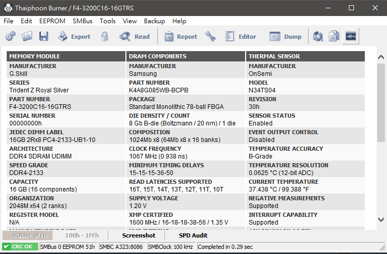Open the Backup menu

pos(154,21)
